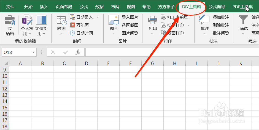
Task: Select column H header
Action: click(x=175, y=63)
